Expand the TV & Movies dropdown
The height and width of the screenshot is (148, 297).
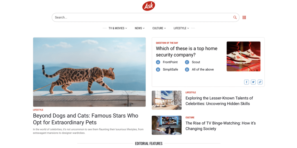tap(118, 28)
